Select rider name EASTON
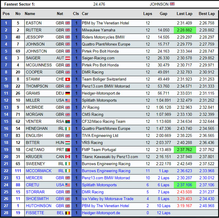 tap(34, 23)
